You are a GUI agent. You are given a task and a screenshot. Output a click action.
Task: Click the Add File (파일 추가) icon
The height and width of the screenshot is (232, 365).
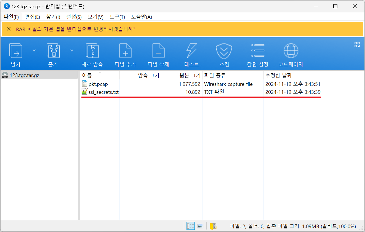pos(125,51)
